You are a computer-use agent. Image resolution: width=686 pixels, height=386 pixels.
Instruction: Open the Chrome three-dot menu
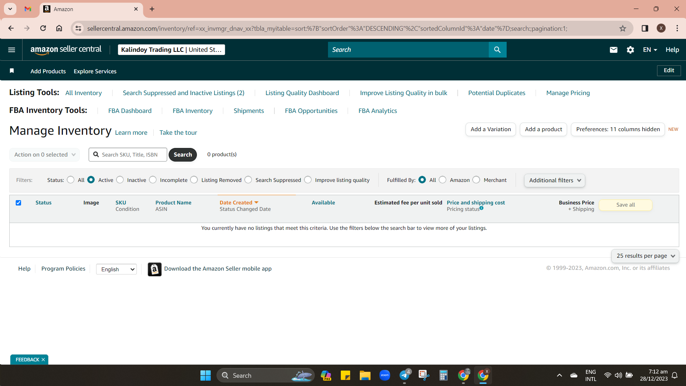tap(677, 28)
